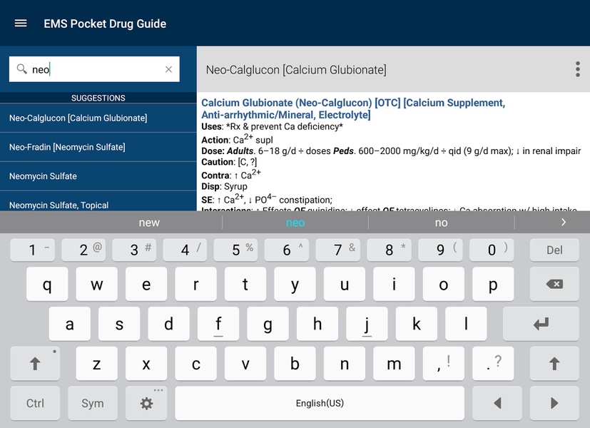Image resolution: width=590 pixels, height=428 pixels.
Task: Tap the letter t key
Action: 245,284
